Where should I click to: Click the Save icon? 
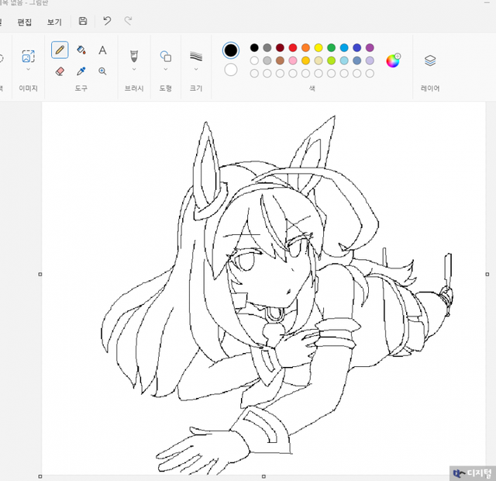[x=83, y=21]
